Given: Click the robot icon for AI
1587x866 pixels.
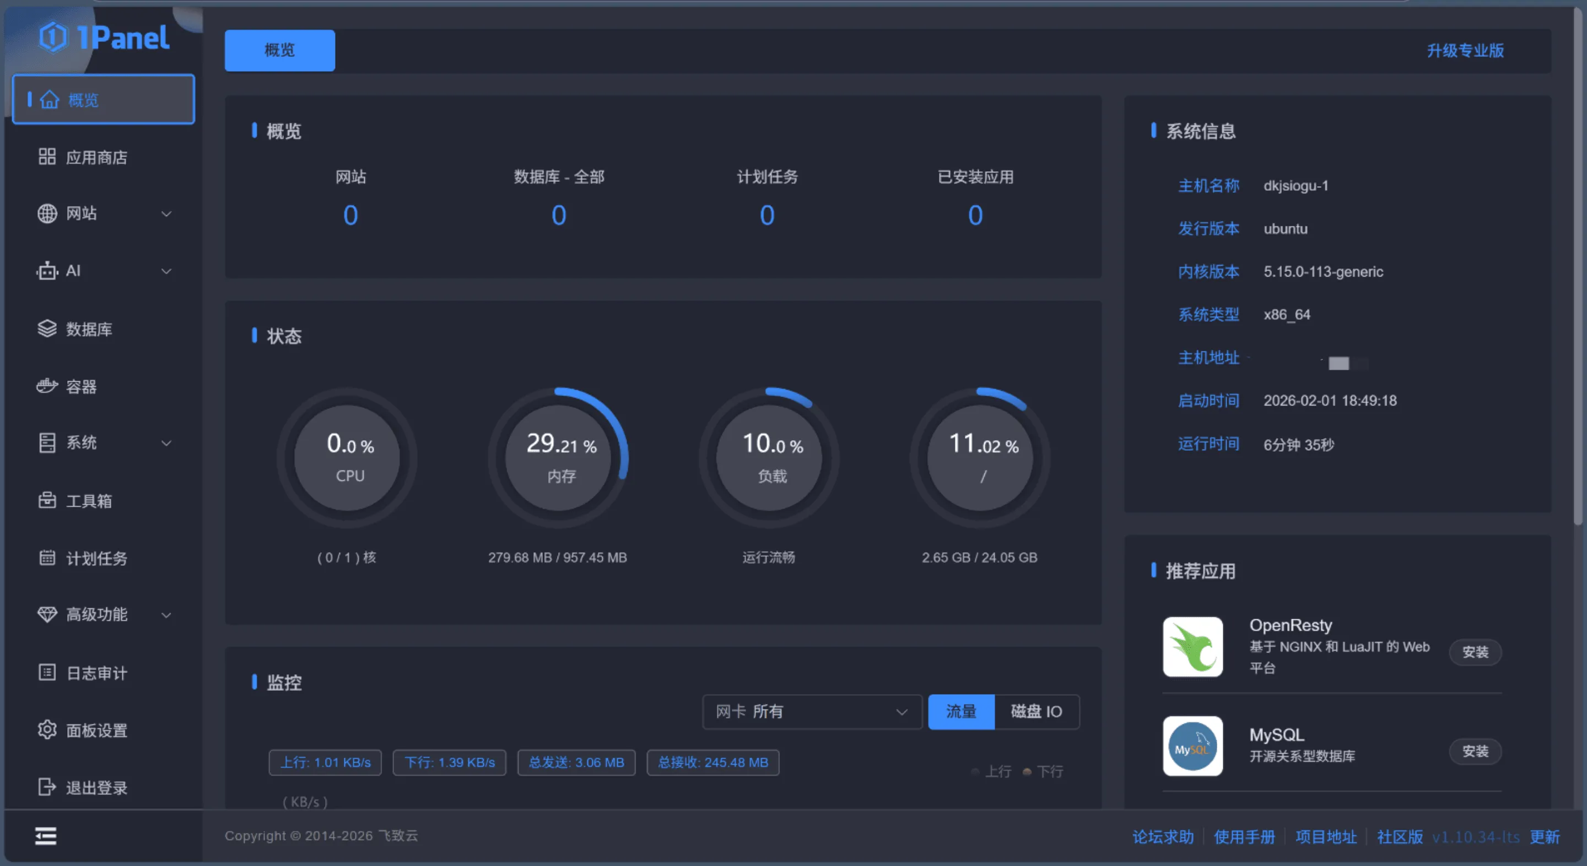Looking at the screenshot, I should tap(47, 270).
